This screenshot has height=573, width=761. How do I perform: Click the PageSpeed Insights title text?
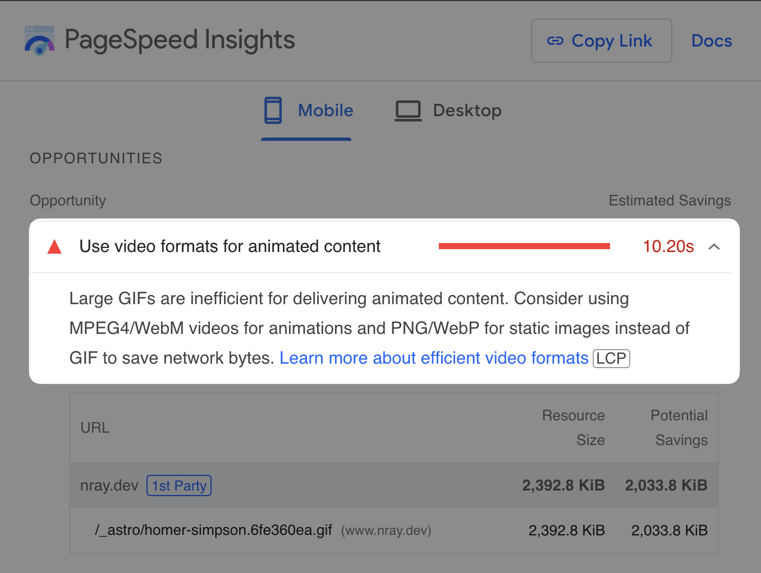180,40
